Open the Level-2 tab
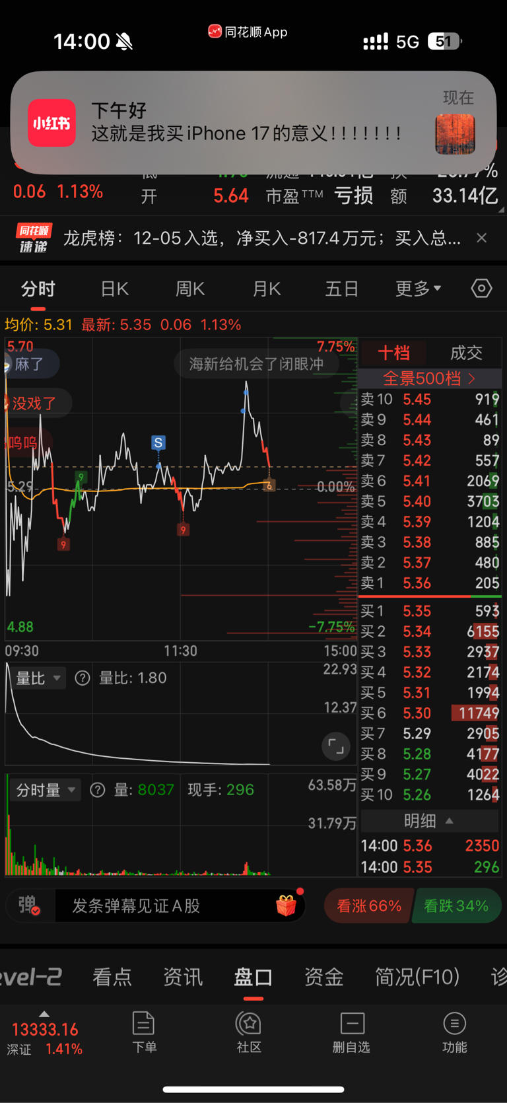Viewport: 507px width, 1103px height. point(30,977)
